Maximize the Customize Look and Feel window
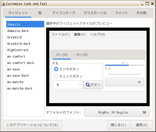This screenshot has height=132, width=156. [147, 4]
